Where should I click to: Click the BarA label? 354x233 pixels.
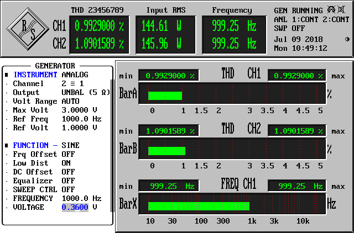(128, 93)
